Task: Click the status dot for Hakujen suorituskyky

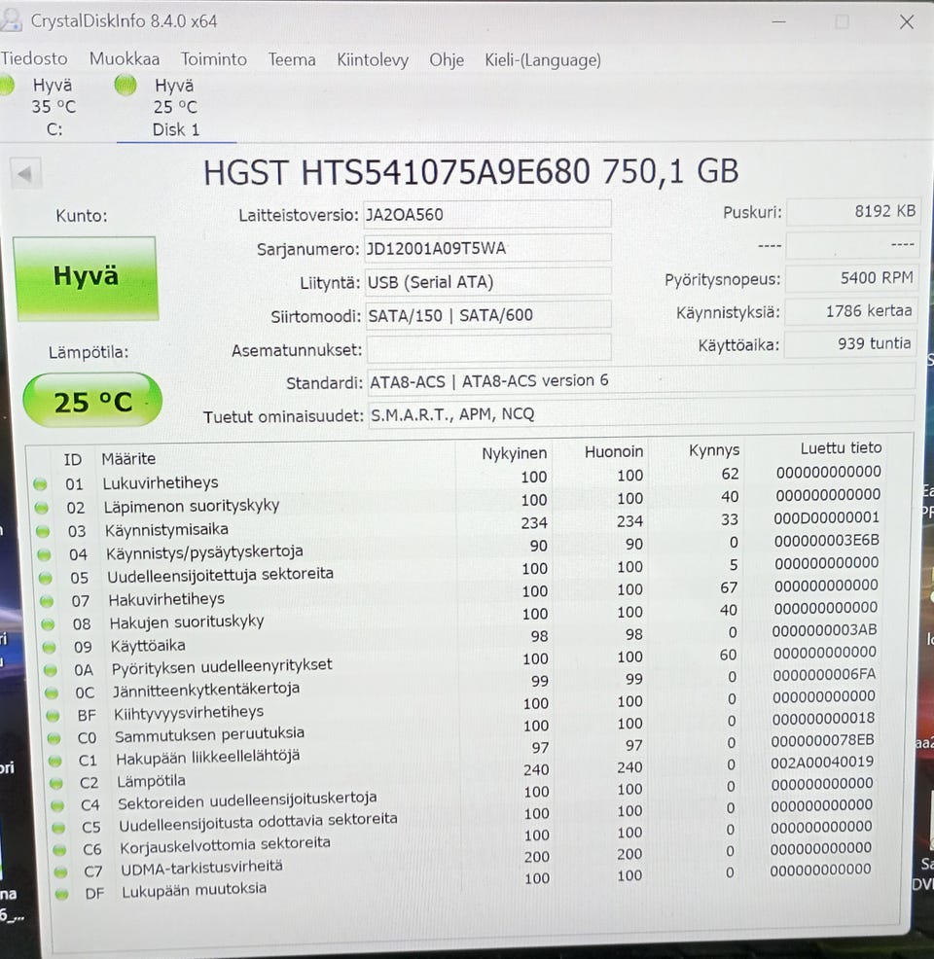Action: (x=48, y=624)
